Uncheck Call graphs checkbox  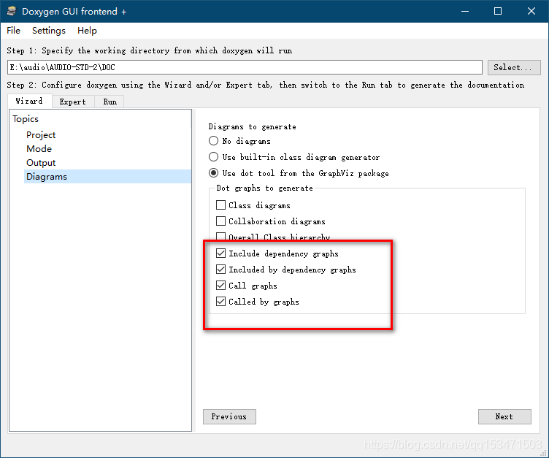click(220, 286)
